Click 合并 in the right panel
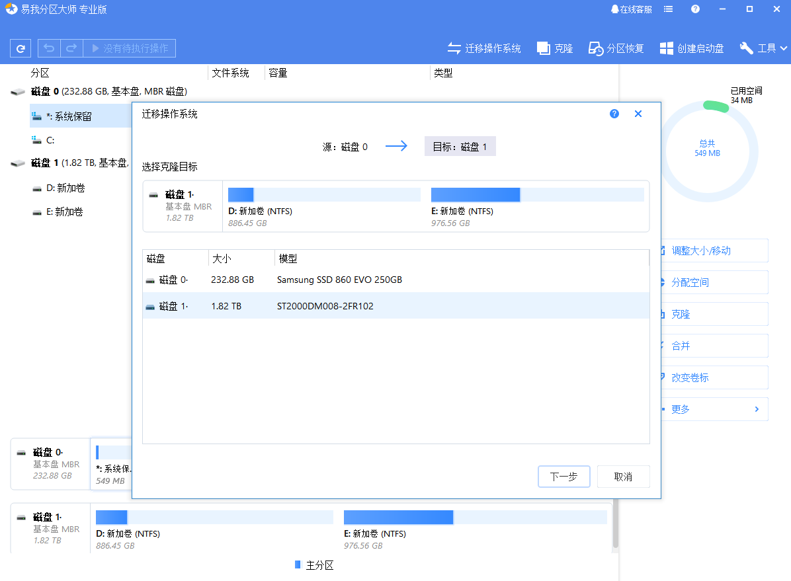 click(715, 346)
